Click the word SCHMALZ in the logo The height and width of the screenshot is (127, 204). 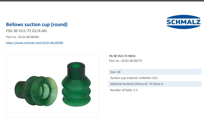point(184,22)
